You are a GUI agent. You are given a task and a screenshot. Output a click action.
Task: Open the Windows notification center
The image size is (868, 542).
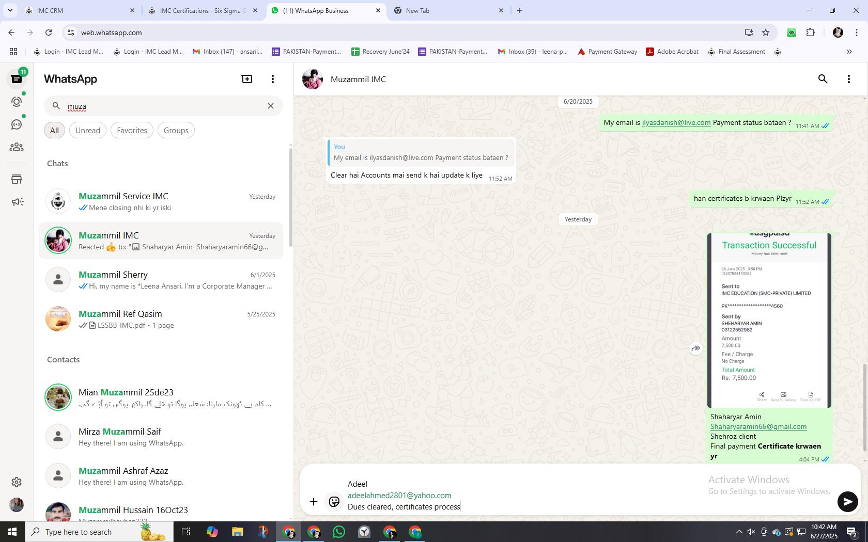click(x=853, y=532)
